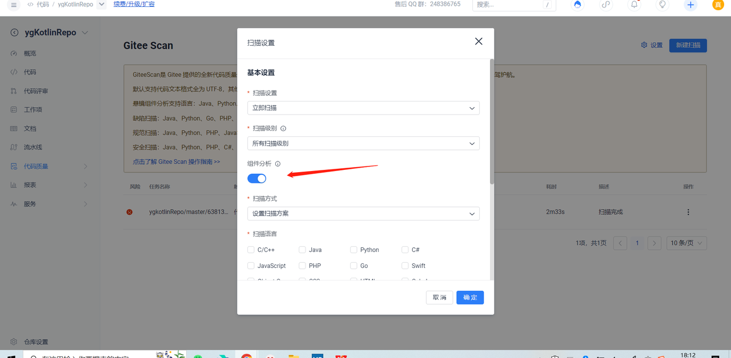Open the 立即扫描 dropdown
Screen dimensions: 731x358
coord(363,108)
